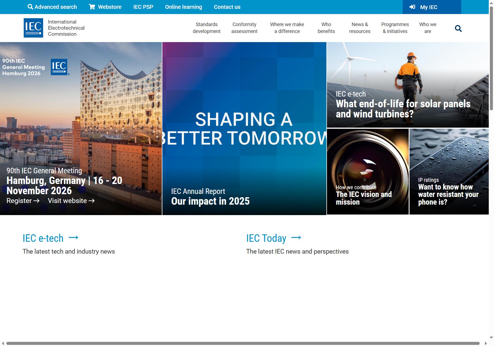Open the Programmes & initiatives menu

click(395, 28)
